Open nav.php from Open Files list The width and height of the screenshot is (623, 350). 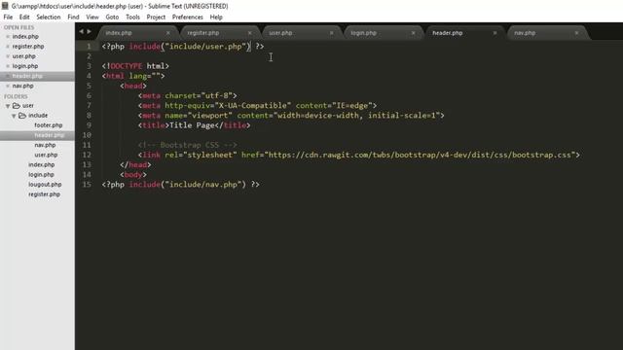tap(22, 86)
